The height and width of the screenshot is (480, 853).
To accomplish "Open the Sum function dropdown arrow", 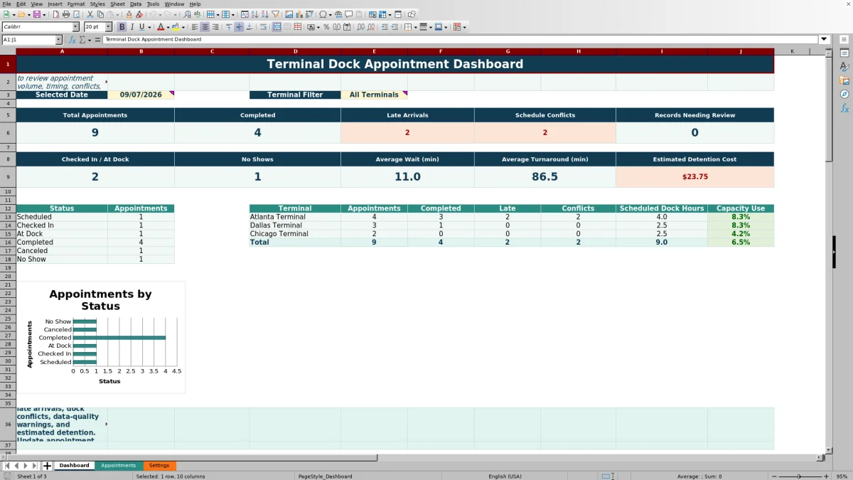I will [x=88, y=40].
